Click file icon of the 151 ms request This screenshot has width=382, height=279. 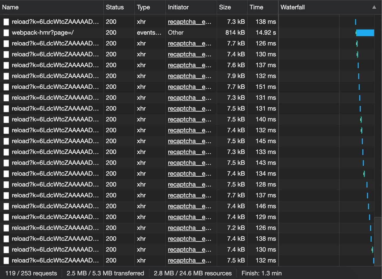click(x=6, y=87)
